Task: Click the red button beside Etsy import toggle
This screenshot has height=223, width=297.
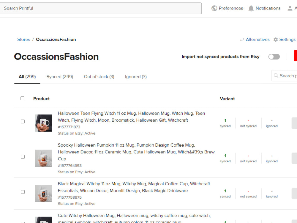Action: (x=296, y=56)
